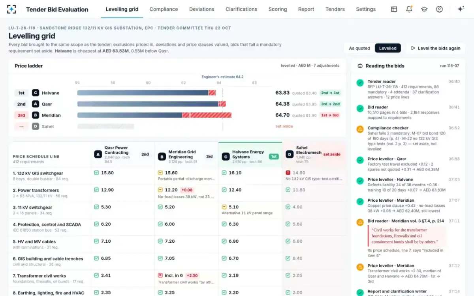Click the 'set aside' label in Sahel ladder row
Image resolution: width=474 pixels, height=296 pixels.
[284, 126]
